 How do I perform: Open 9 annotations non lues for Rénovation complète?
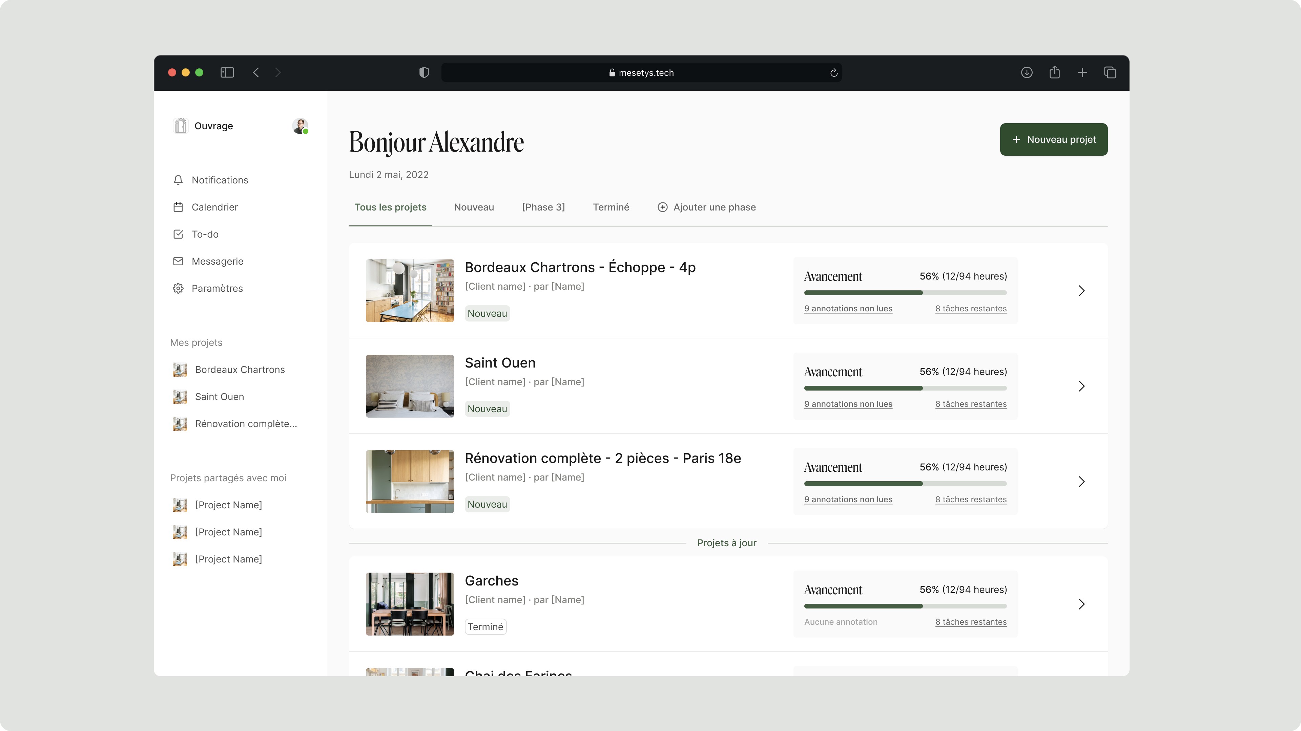coord(848,499)
